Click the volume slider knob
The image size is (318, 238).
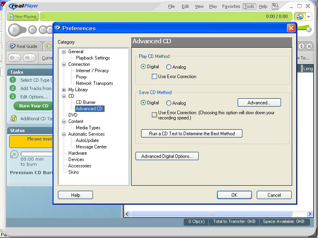(x=309, y=29)
